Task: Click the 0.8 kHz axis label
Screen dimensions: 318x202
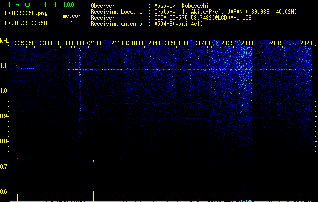Action: click(x=4, y=141)
